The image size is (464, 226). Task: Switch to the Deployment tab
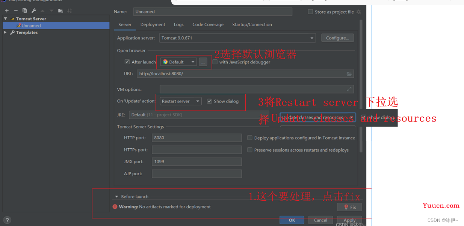[153, 25]
